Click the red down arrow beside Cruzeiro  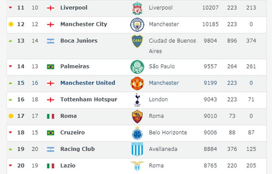pyautogui.click(x=11, y=133)
